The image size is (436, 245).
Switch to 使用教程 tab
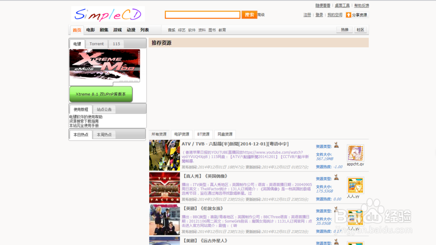(x=81, y=110)
